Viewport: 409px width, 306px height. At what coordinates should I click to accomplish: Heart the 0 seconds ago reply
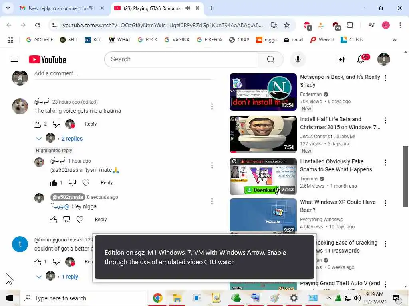(80, 220)
